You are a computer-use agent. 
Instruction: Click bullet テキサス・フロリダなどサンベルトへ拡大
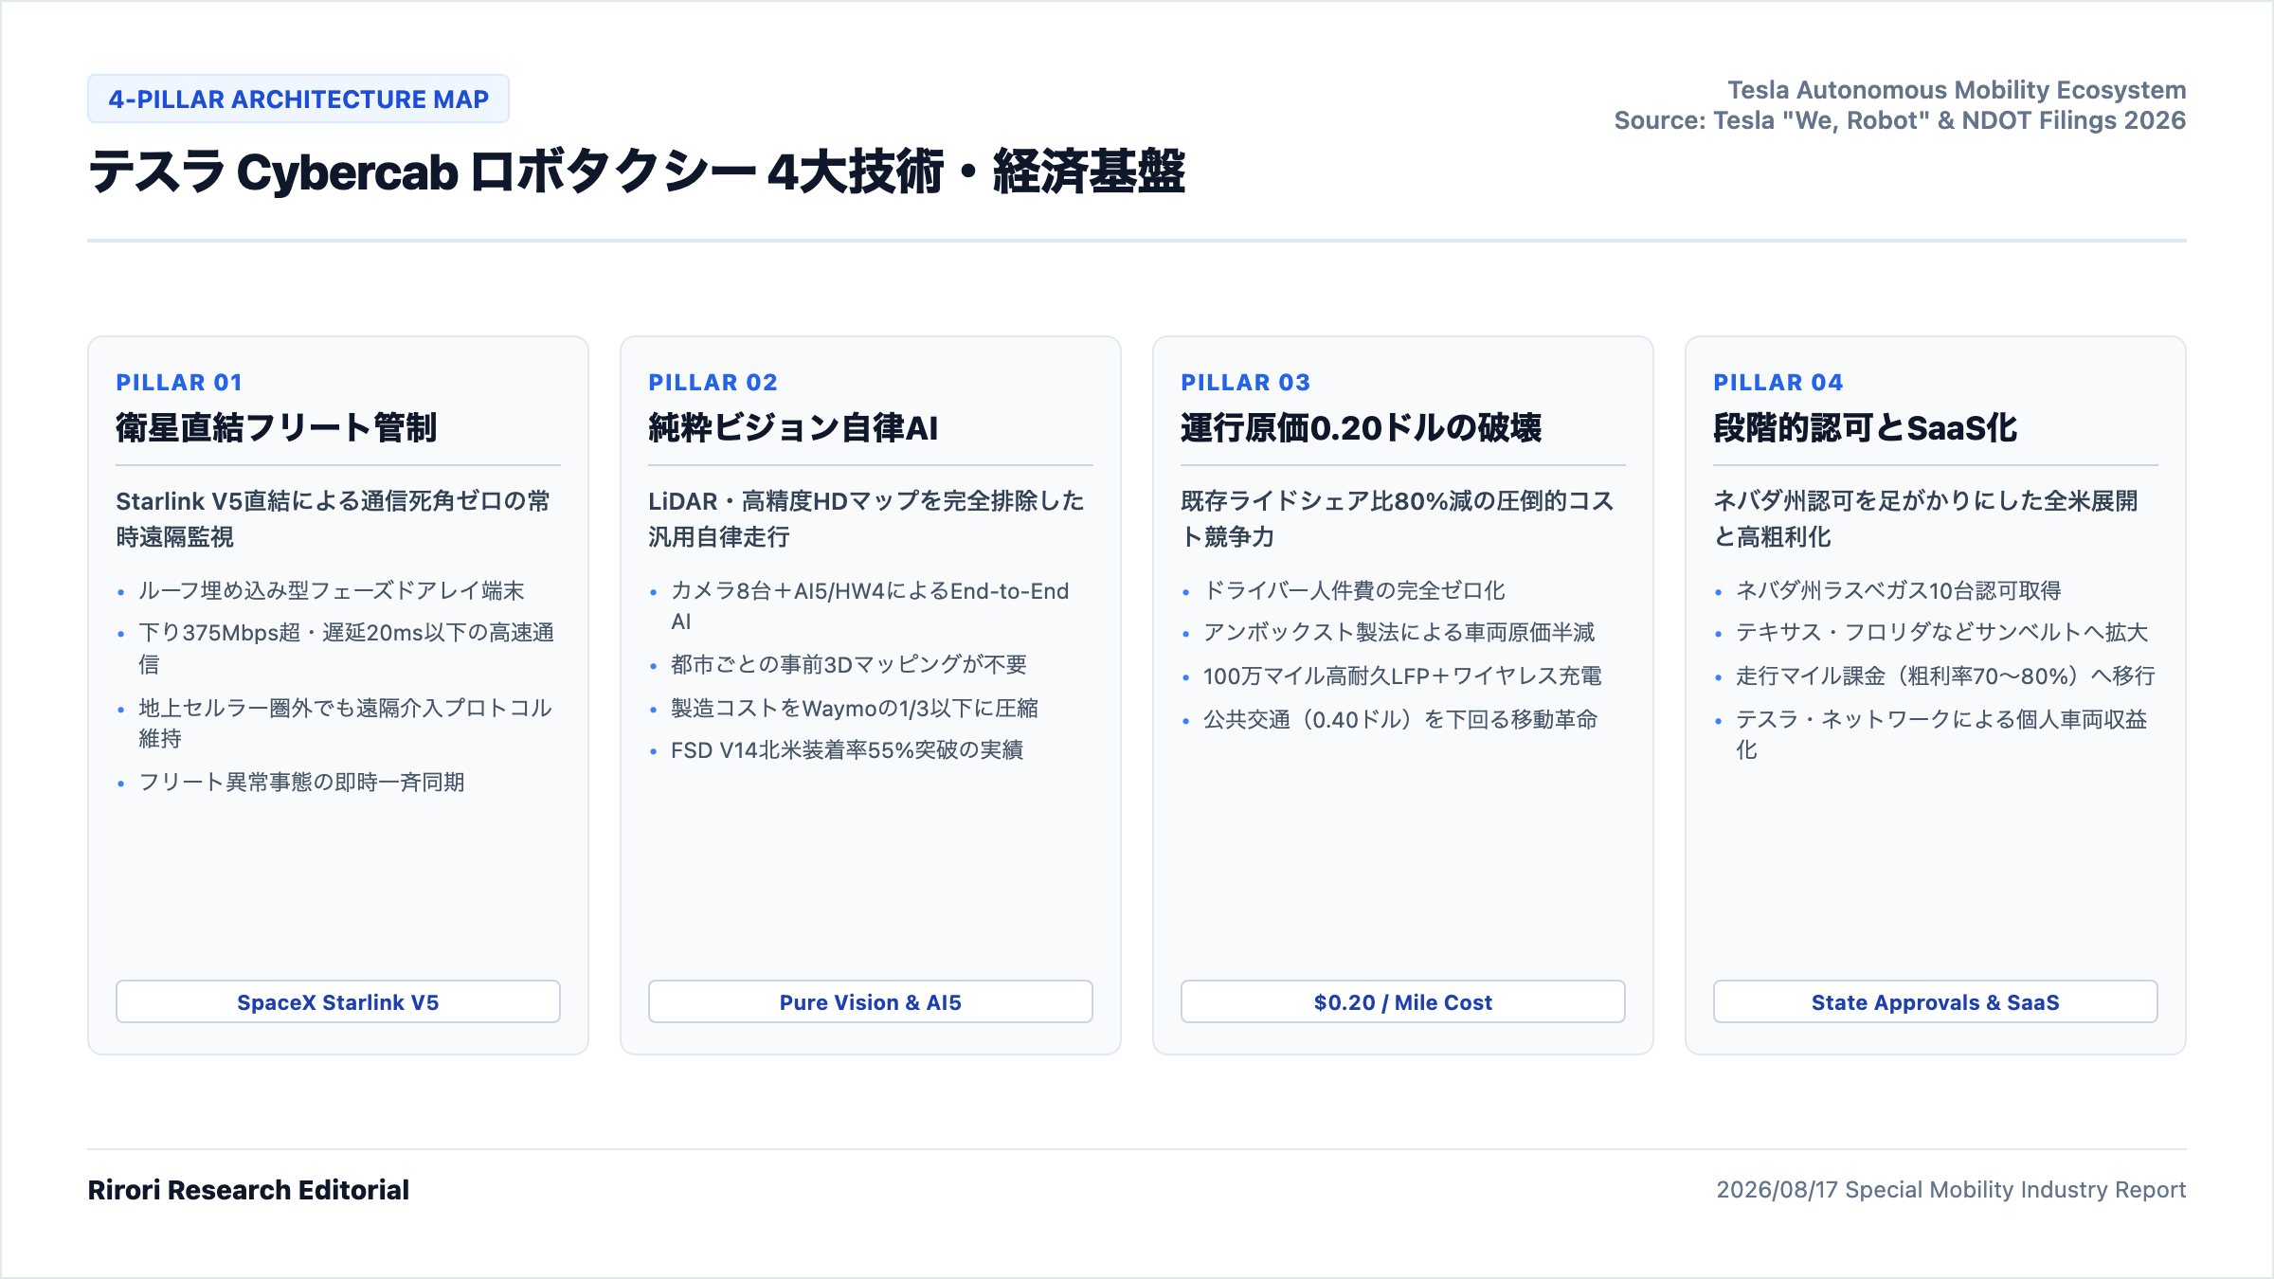[x=1941, y=632]
